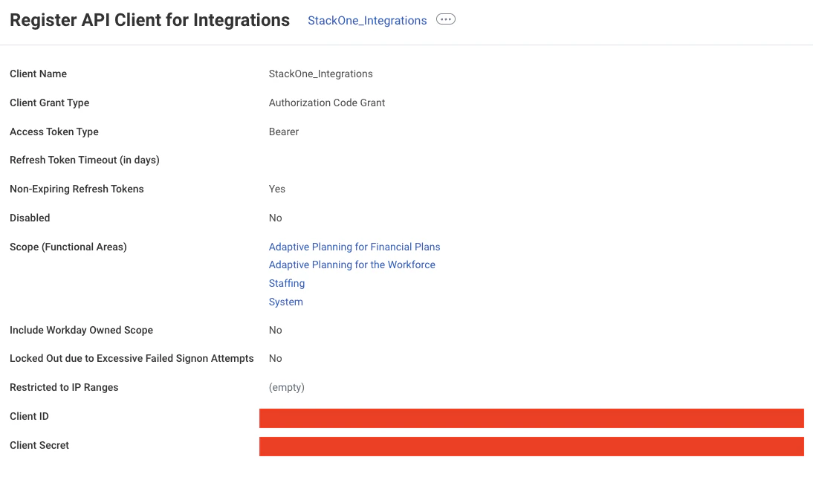Open the StackOne_Integrations header link
The width and height of the screenshot is (813, 503).
(x=367, y=20)
